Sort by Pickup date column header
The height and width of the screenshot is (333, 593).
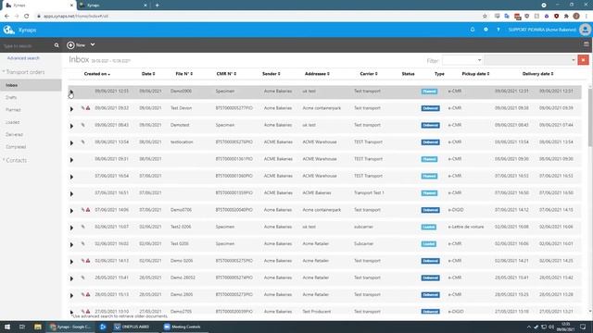(x=475, y=74)
